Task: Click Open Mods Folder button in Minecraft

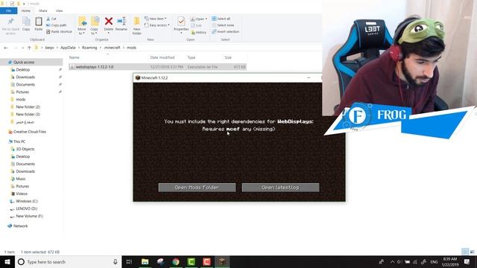Action: pyautogui.click(x=197, y=188)
